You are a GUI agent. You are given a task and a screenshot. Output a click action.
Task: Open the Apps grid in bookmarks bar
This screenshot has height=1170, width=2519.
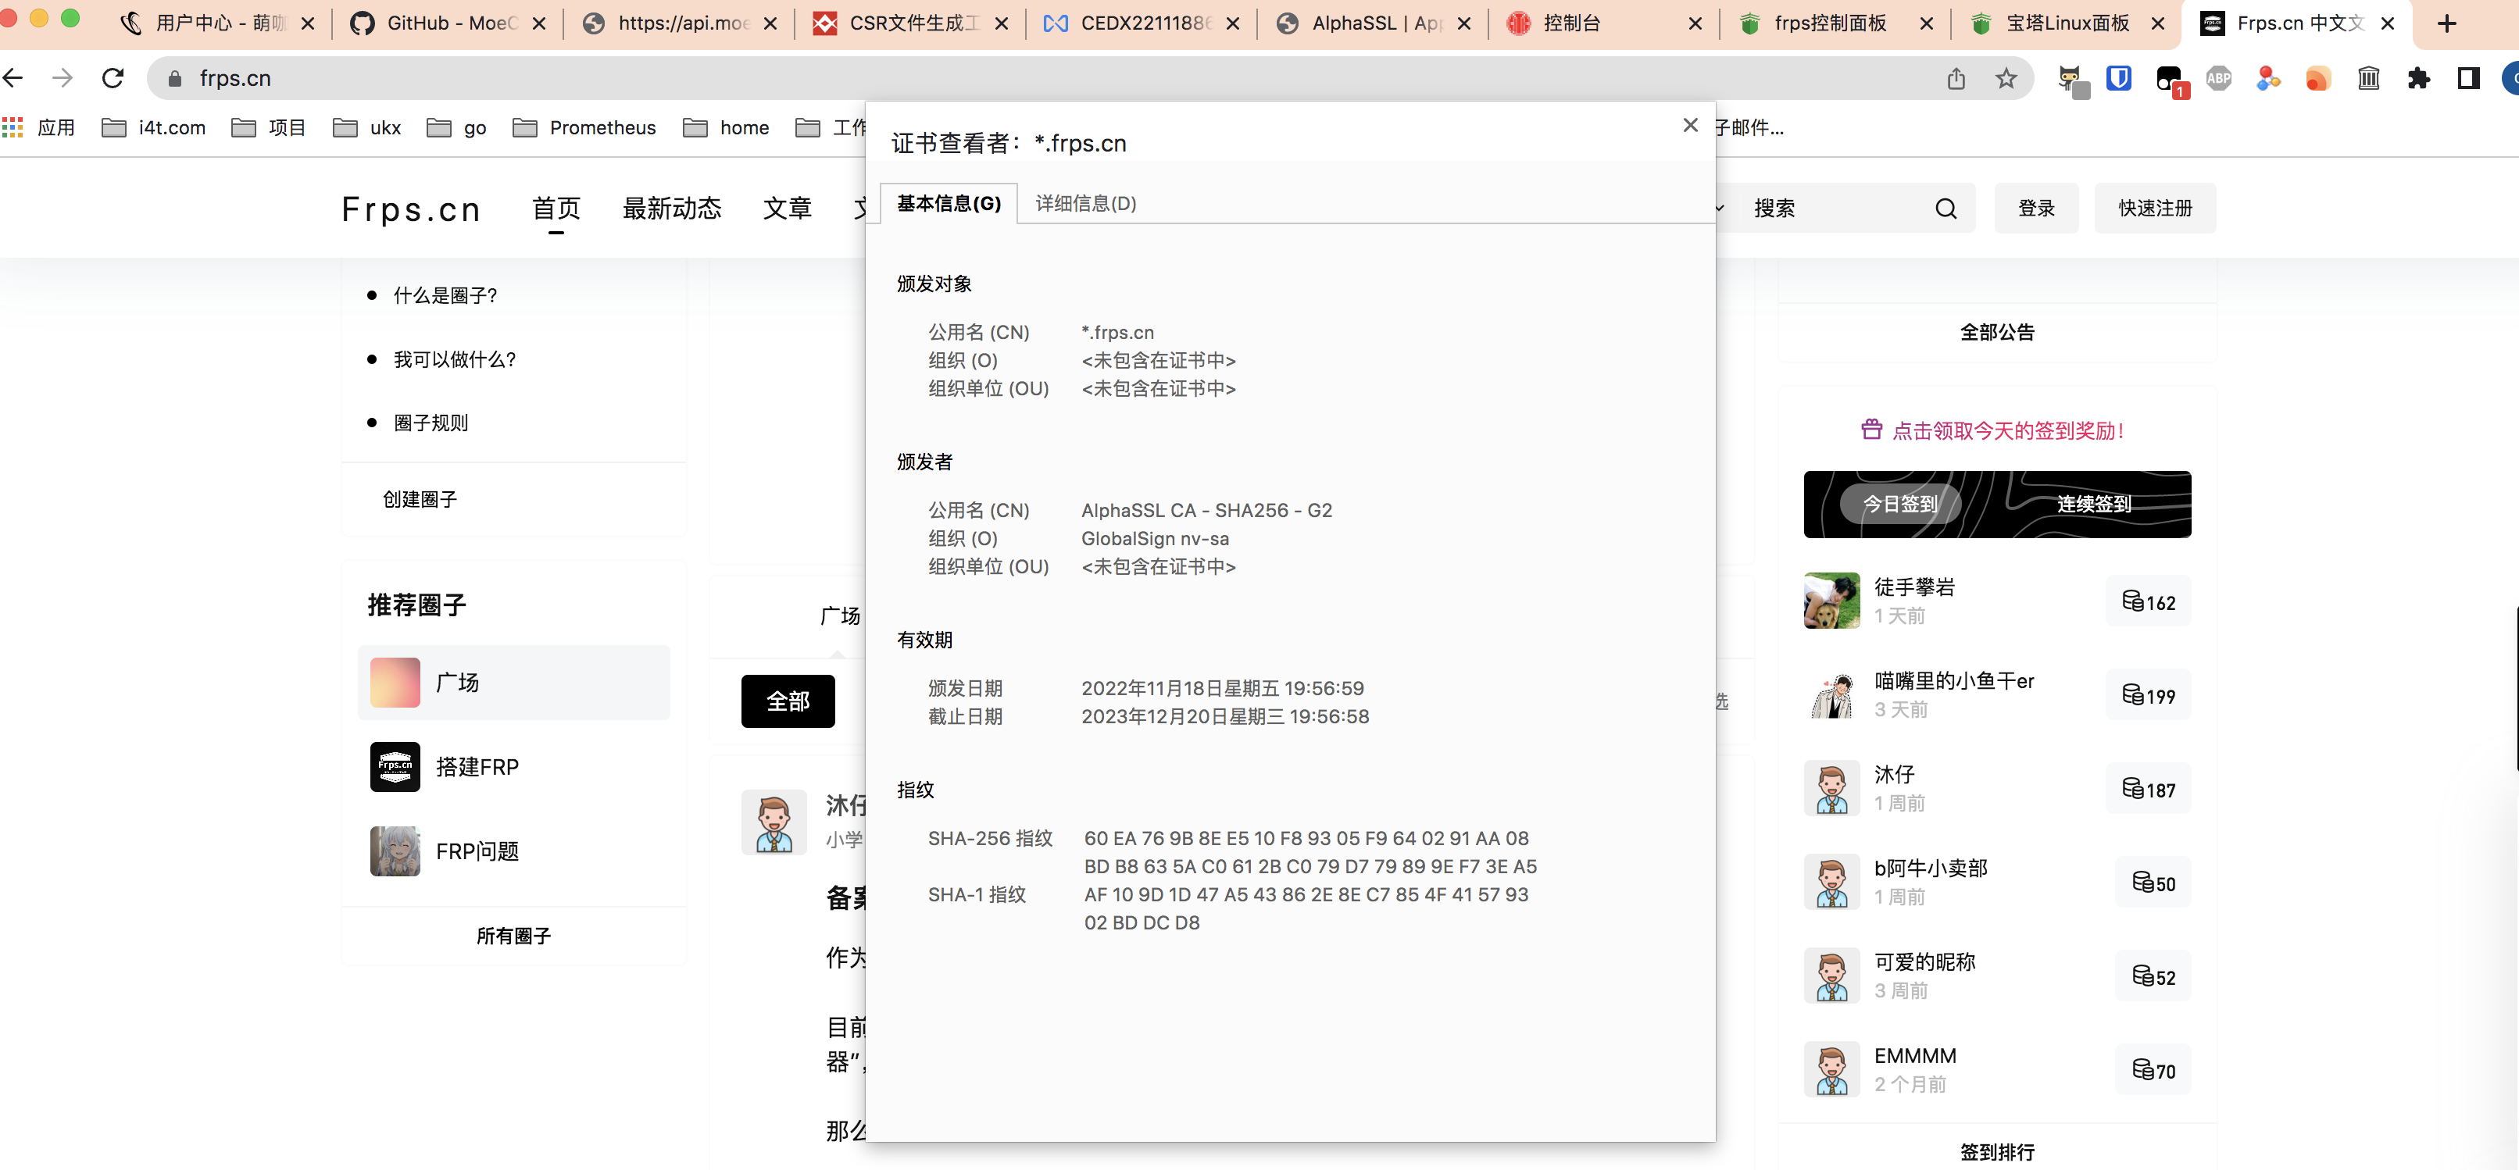tap(13, 127)
